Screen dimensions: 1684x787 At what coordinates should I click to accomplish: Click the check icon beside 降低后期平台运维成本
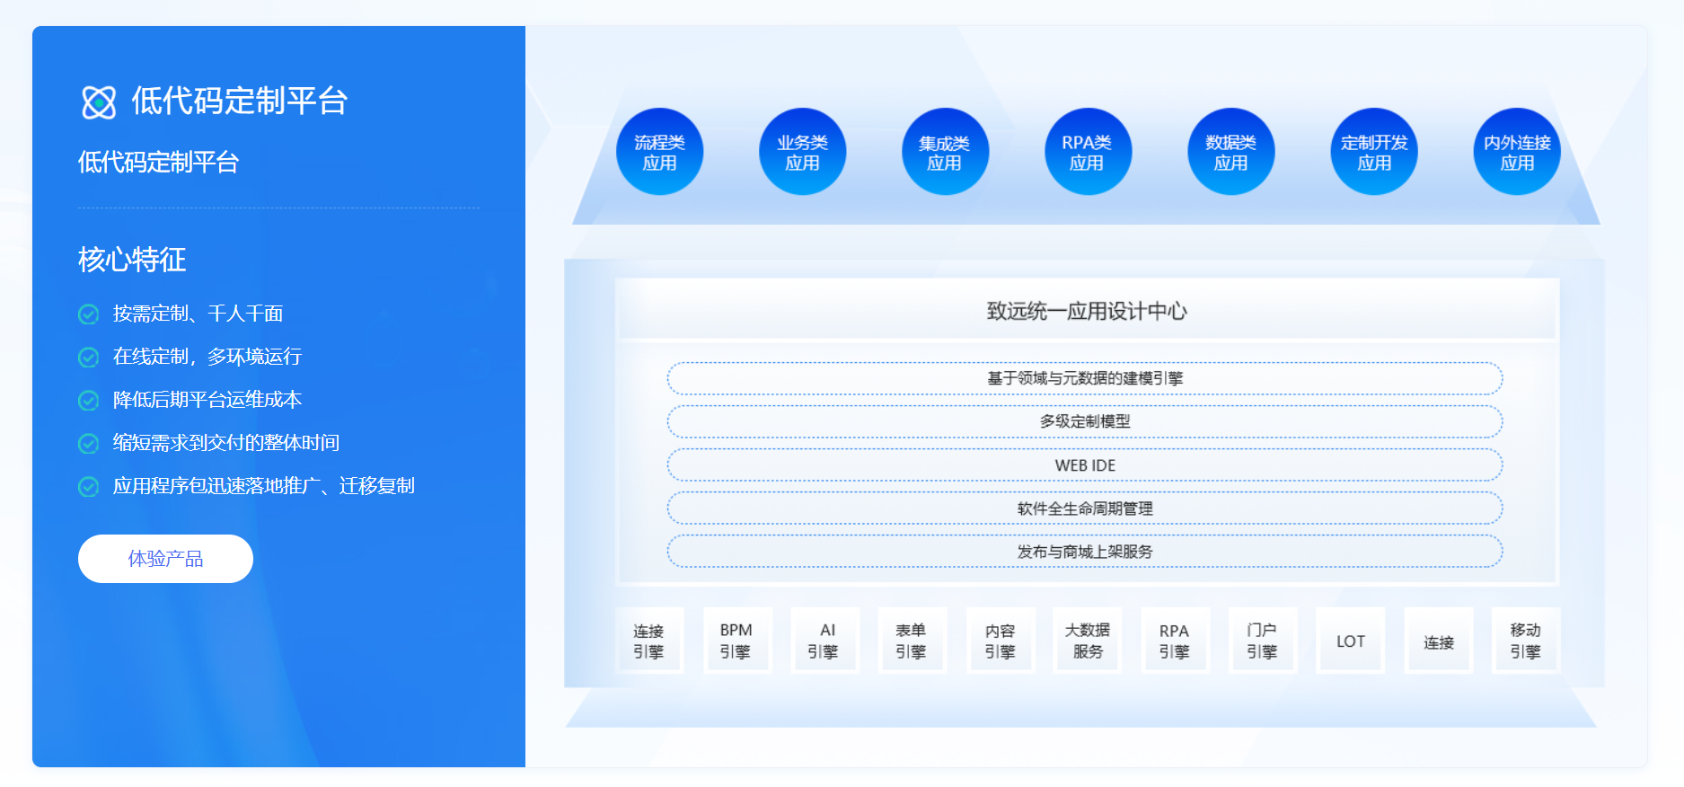pyautogui.click(x=88, y=400)
